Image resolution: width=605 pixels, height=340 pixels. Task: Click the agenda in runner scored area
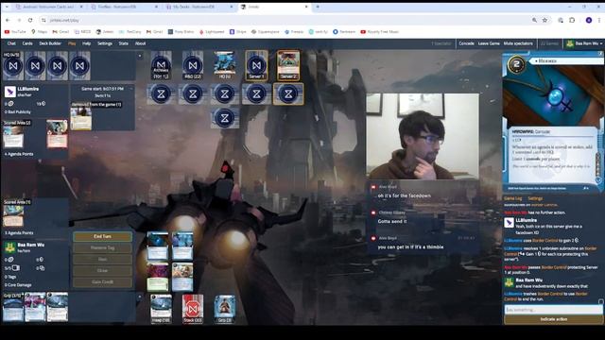pyautogui.click(x=13, y=216)
